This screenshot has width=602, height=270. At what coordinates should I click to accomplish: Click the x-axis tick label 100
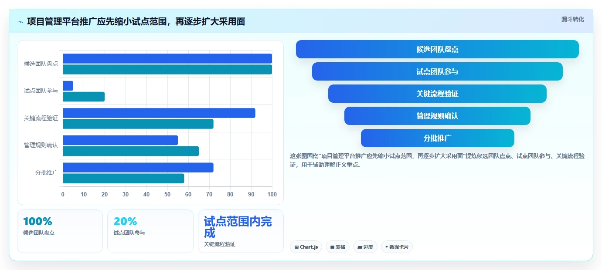click(x=272, y=194)
